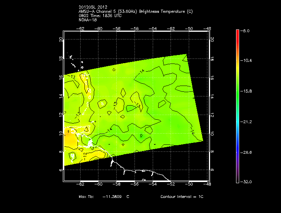281x213 pixels.
Task: Click the green middle of the color bar
Action: (x=237, y=91)
